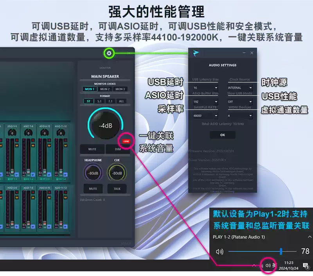Screen dimensions: 313x276
Task: Open the audio settings gear icon
Action: (109, 53)
